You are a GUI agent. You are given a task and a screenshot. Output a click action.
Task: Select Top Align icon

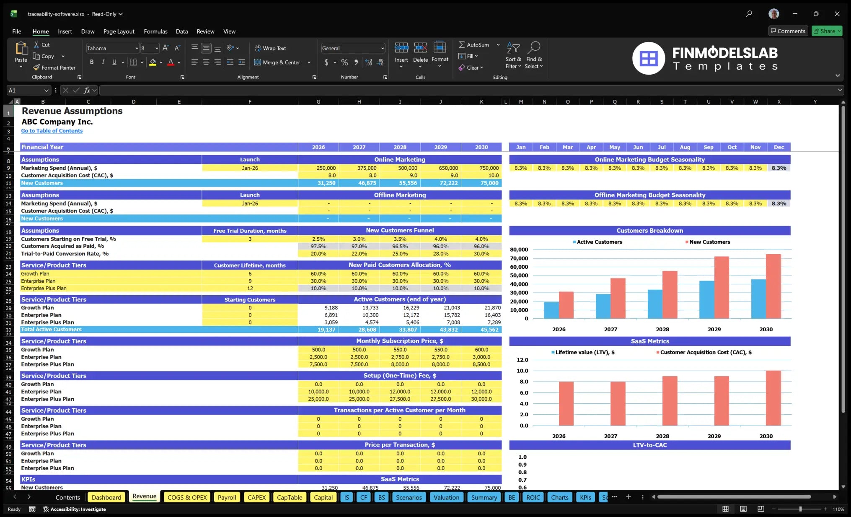click(x=194, y=48)
